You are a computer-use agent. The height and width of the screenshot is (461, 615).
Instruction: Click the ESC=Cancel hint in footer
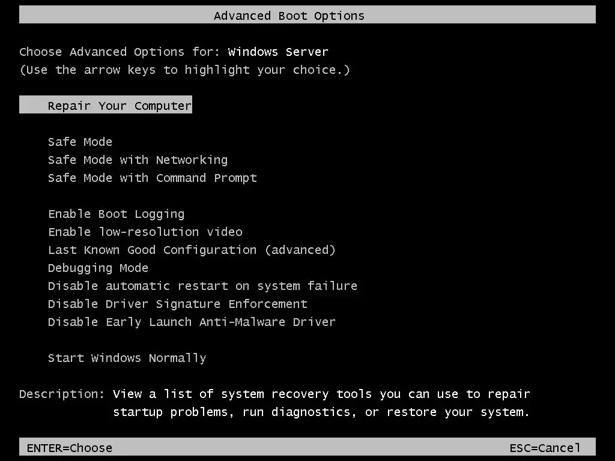(545, 448)
